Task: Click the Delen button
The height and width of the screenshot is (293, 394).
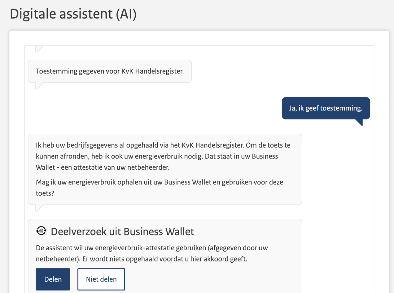Action: click(x=53, y=279)
